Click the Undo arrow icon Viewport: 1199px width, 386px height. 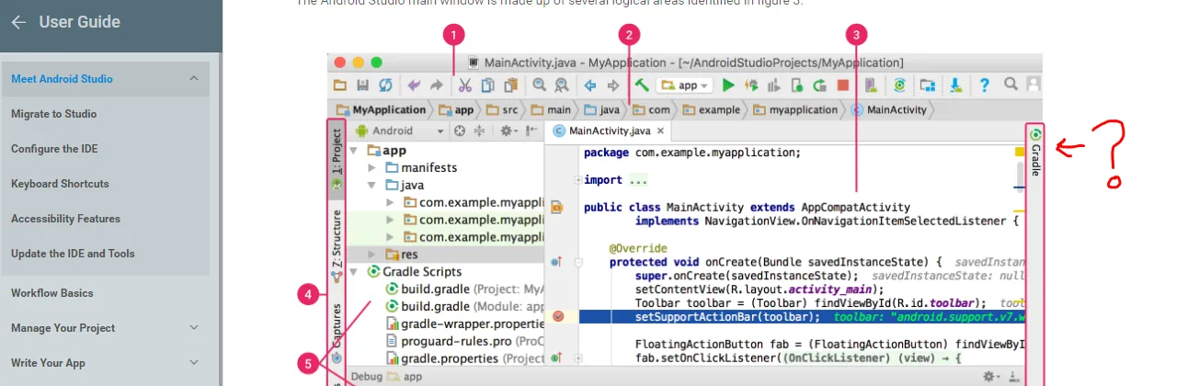[x=414, y=85]
